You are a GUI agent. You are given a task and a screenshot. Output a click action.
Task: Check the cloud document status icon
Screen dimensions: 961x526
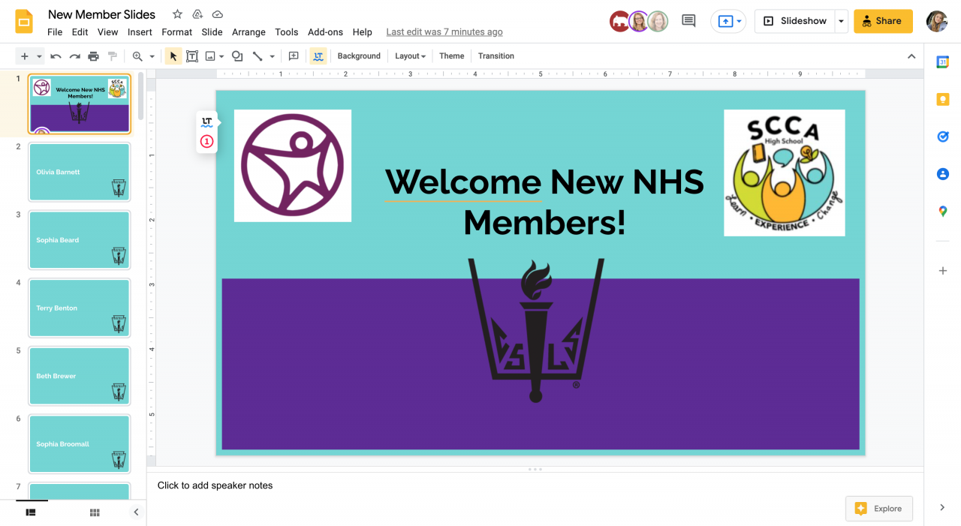218,14
